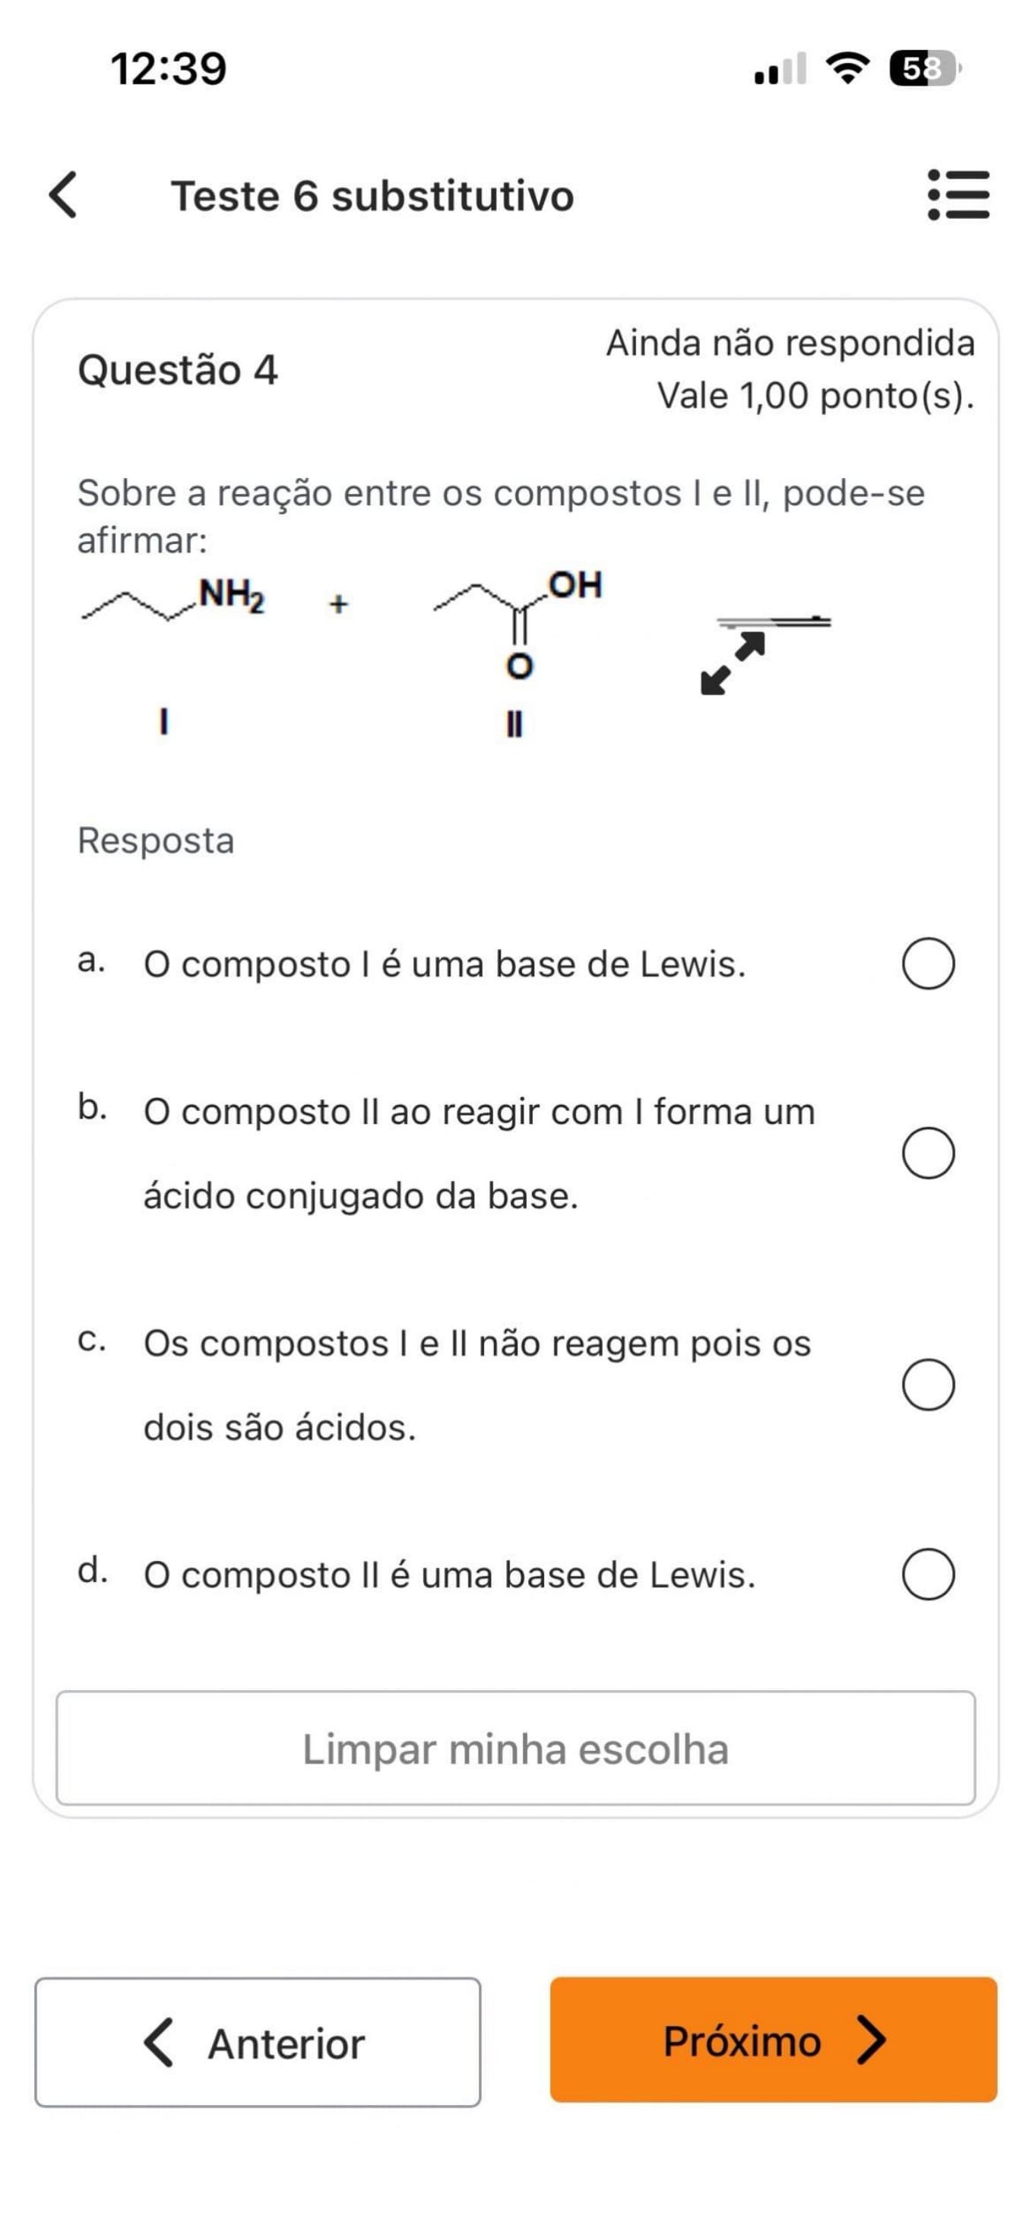Select radio option a about Lewis base
The height and width of the screenshot is (2222, 1032).
(928, 964)
